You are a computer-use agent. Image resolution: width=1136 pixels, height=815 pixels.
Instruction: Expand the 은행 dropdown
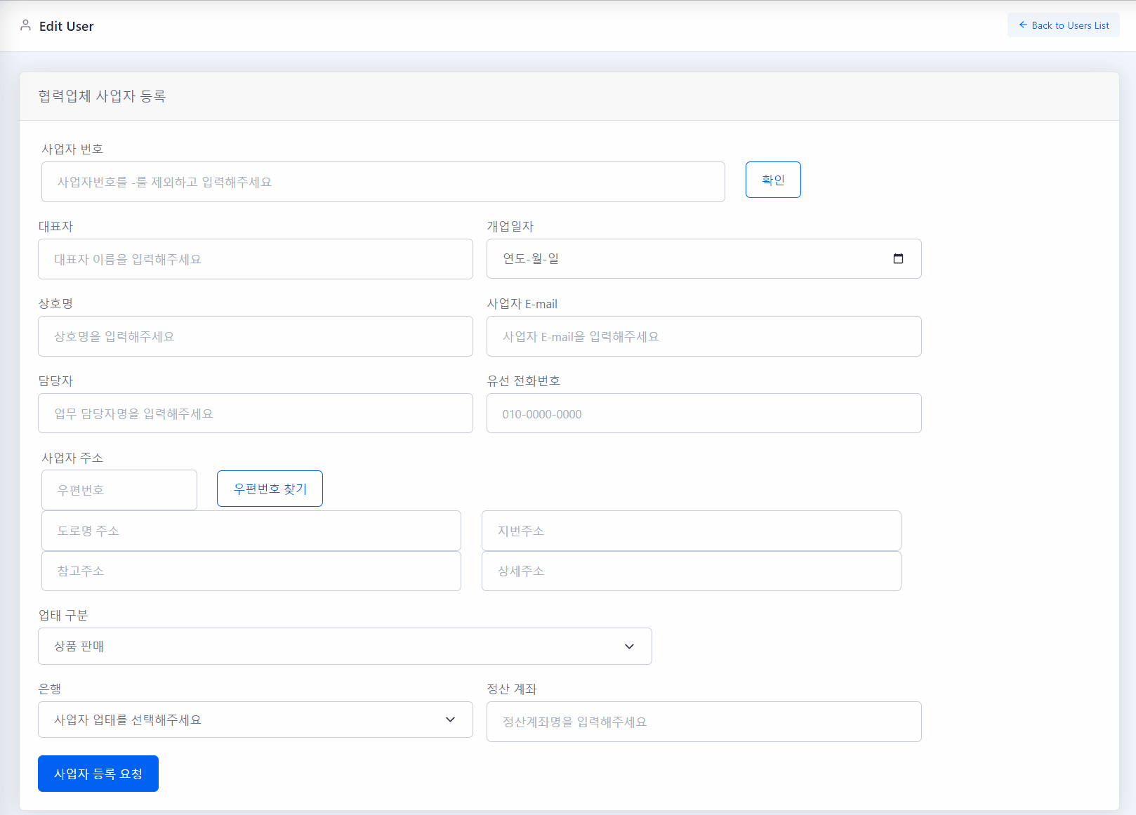(256, 720)
